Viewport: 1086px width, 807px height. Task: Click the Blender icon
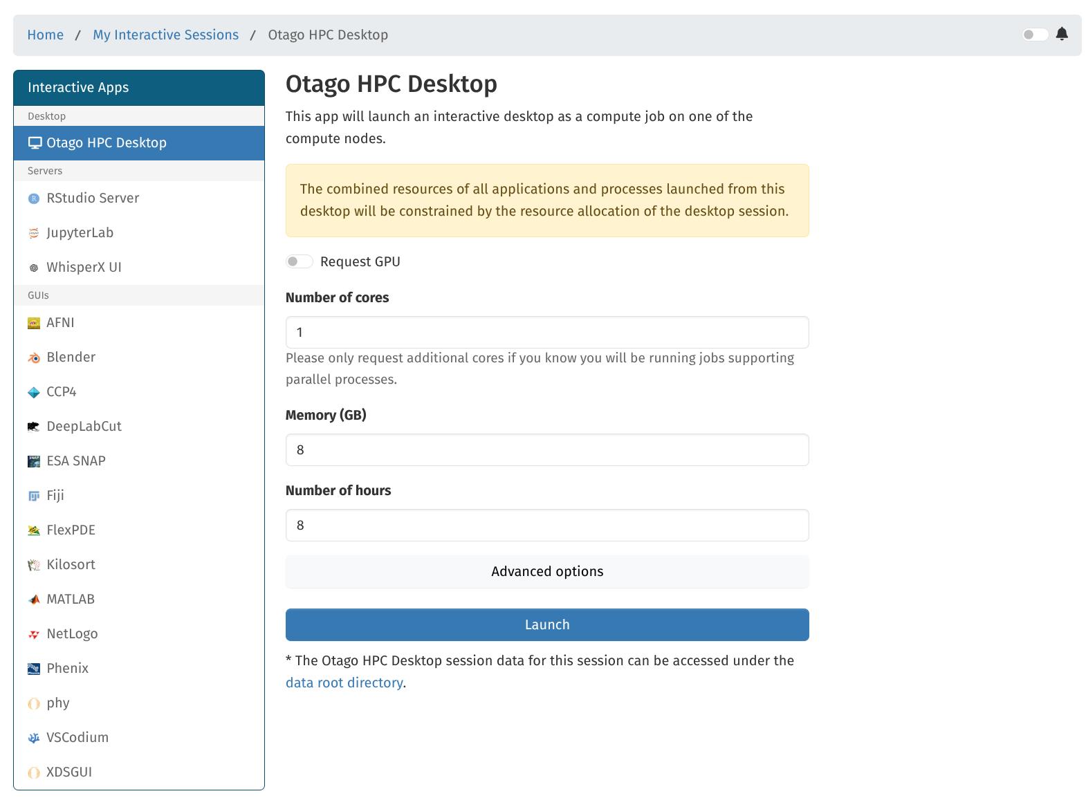point(34,358)
